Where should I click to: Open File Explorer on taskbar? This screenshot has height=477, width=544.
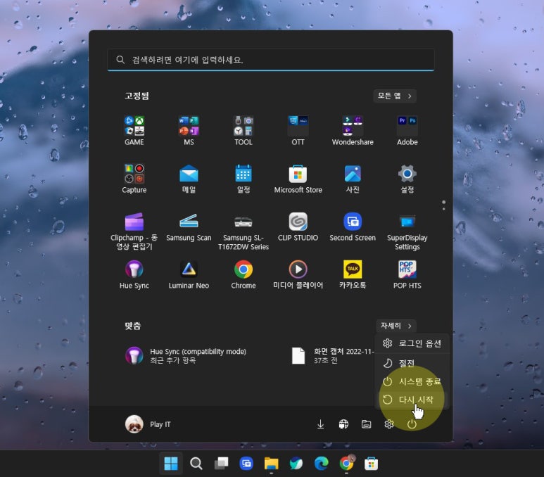pos(272,463)
